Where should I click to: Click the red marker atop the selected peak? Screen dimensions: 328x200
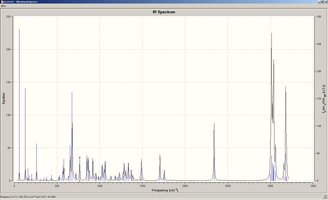80,157
